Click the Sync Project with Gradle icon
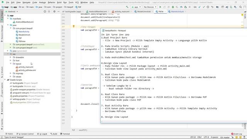 coord(227,7)
